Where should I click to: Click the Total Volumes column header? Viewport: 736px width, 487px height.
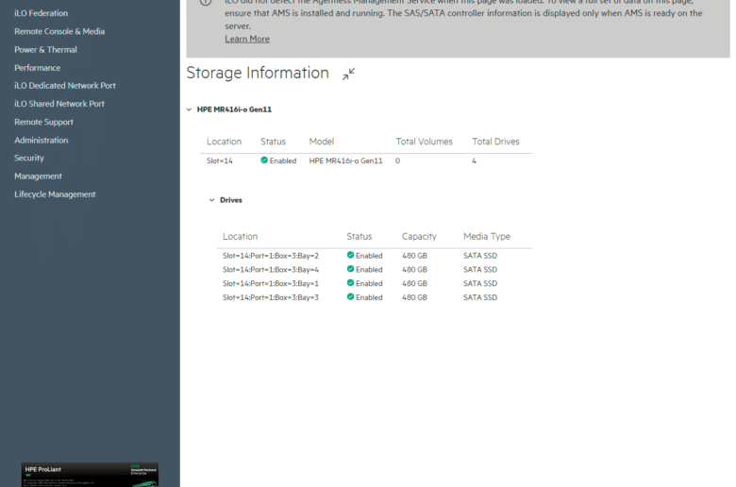[424, 142]
